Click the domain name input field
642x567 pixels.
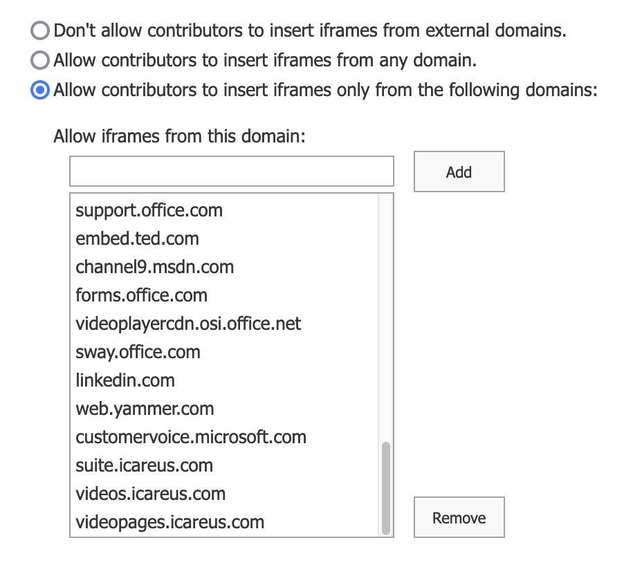point(231,171)
